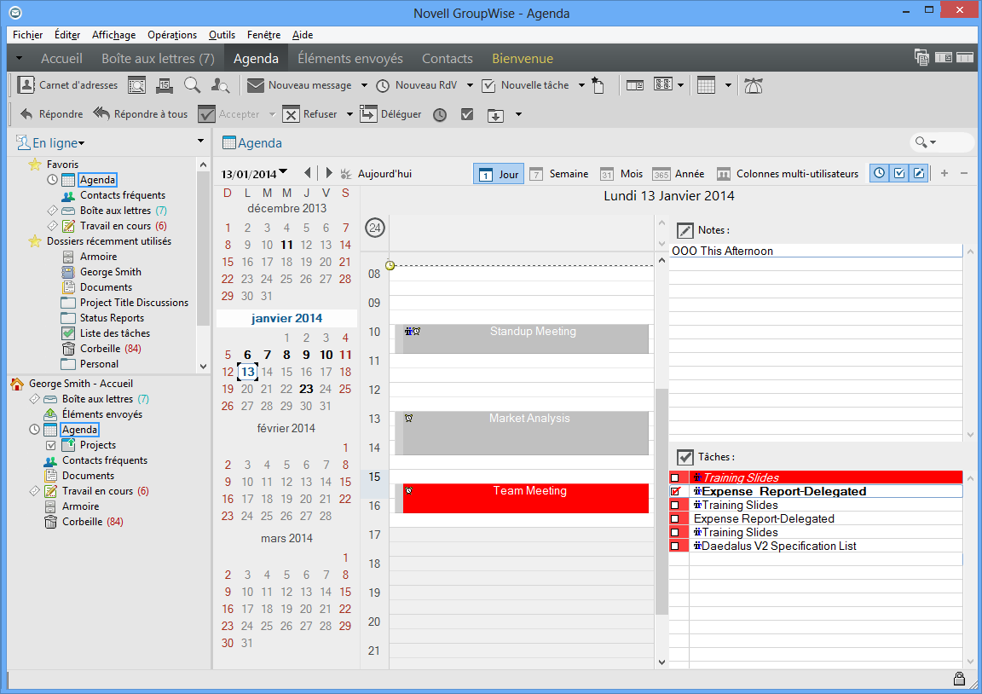This screenshot has width=982, height=694.
Task: Click the Notes pencil icon
Action: pyautogui.click(x=685, y=230)
